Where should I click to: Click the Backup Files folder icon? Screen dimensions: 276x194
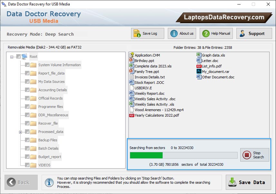point(33,140)
